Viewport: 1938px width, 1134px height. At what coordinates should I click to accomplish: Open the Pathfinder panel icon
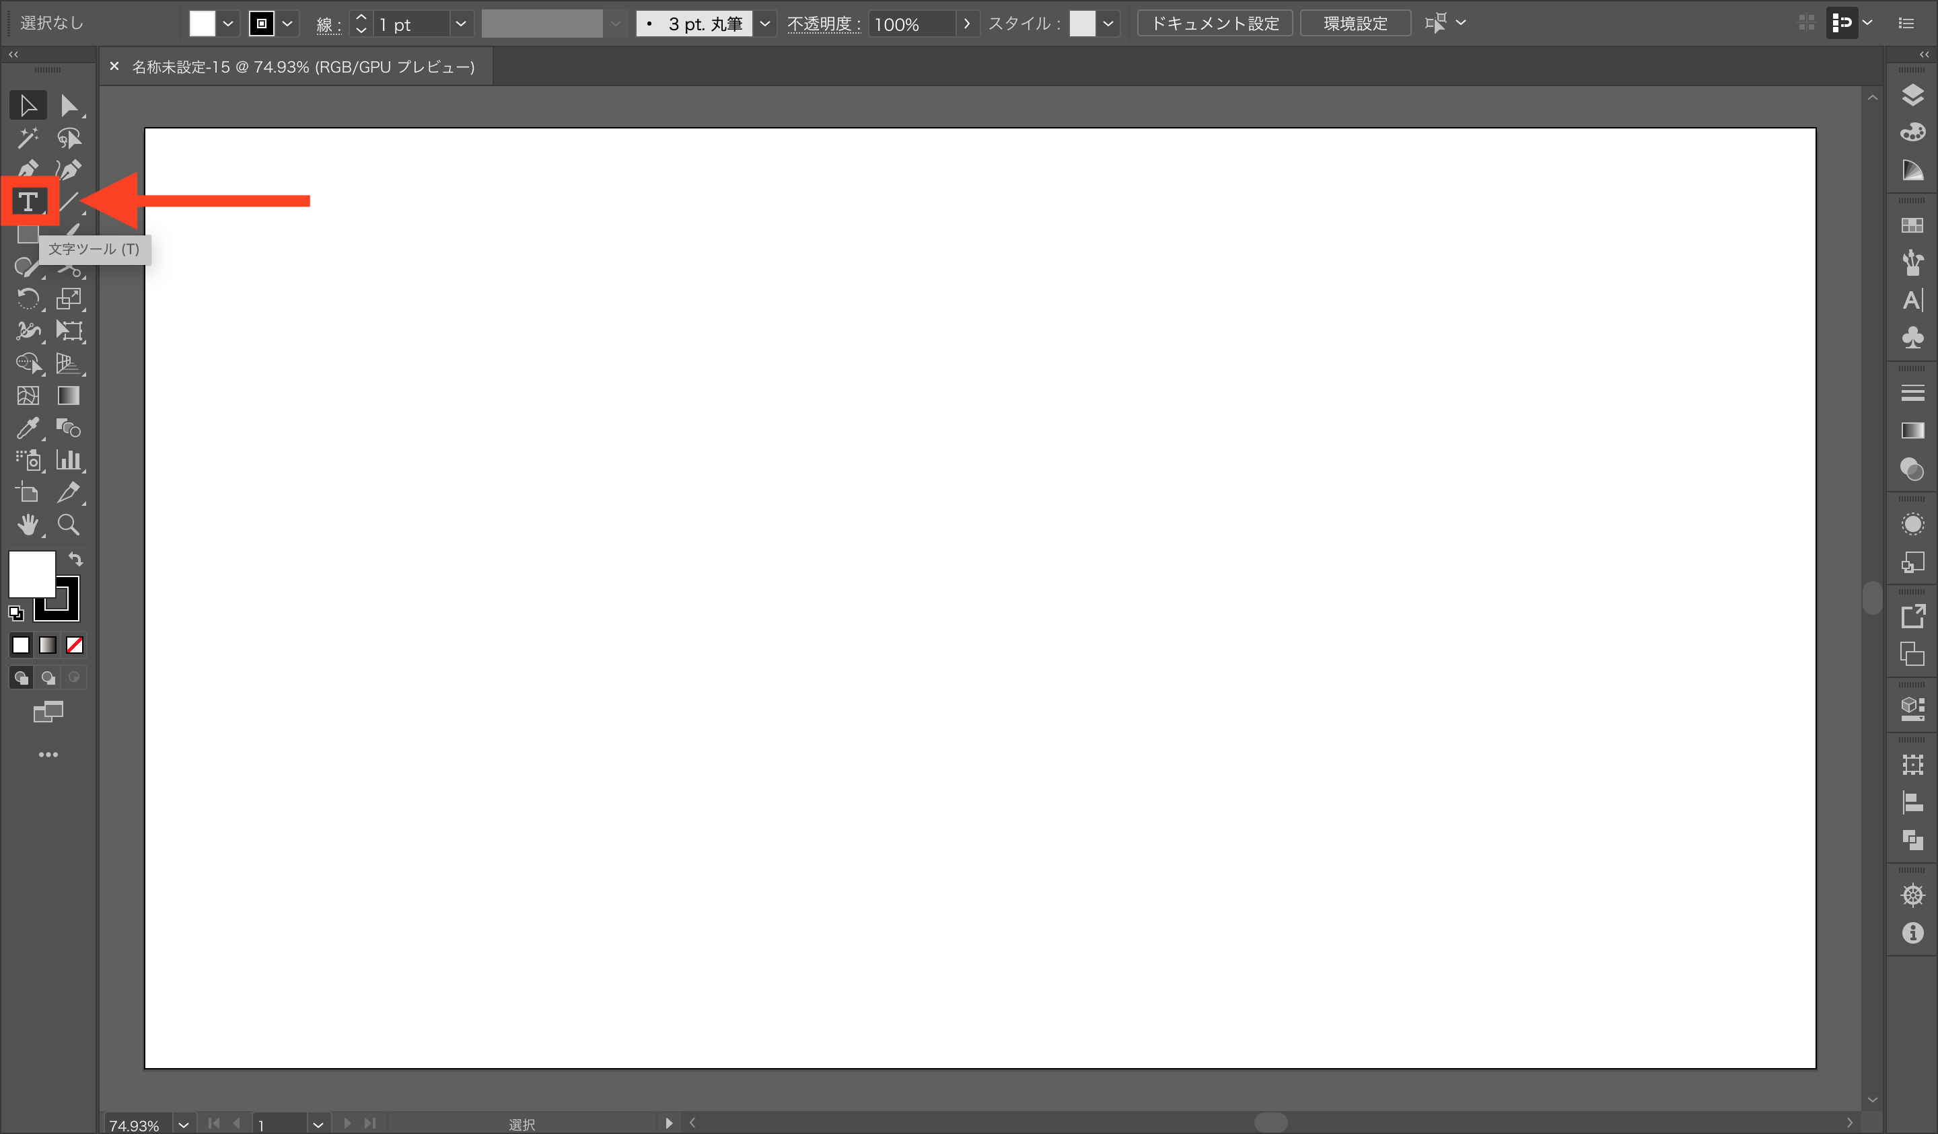pyautogui.click(x=1912, y=839)
